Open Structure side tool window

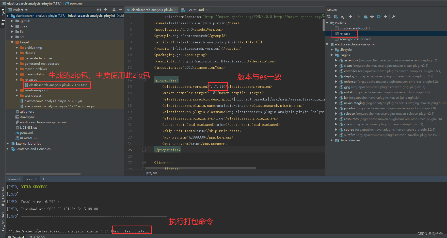3,221
